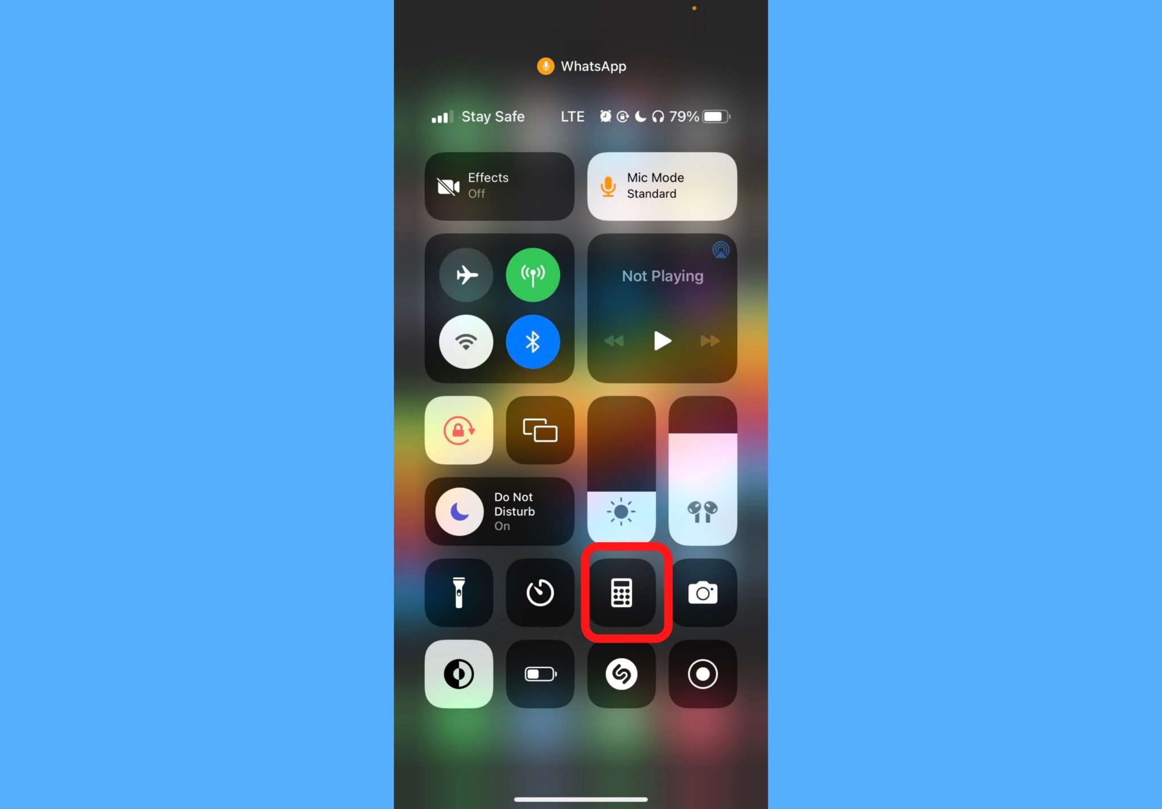Open the Calculator app
Image resolution: width=1162 pixels, height=809 pixels.
point(622,593)
